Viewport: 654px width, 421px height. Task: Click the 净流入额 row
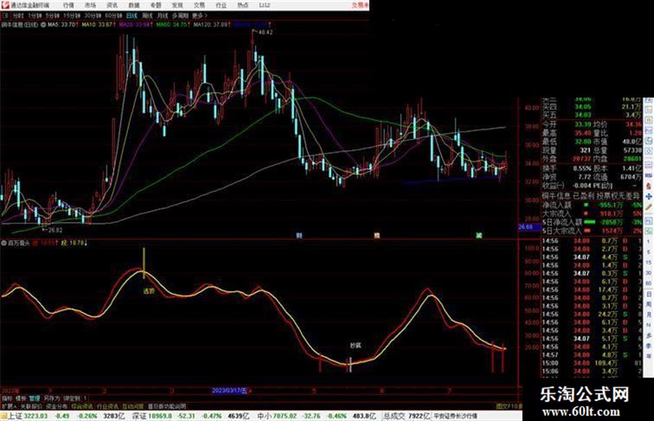pyautogui.click(x=592, y=205)
